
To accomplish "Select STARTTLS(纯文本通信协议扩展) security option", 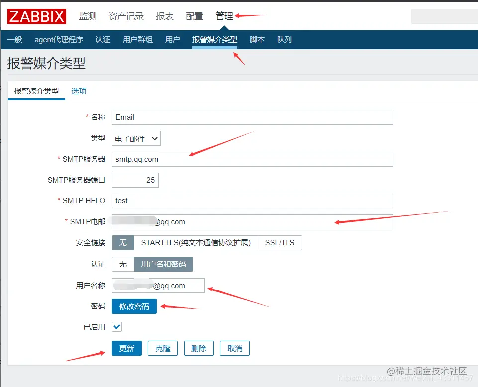I will pos(195,243).
